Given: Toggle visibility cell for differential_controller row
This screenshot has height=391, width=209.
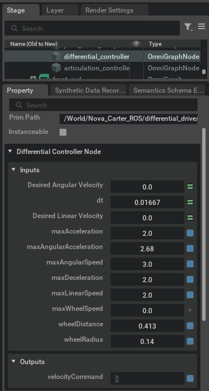Looking at the screenshot, I should click(136, 57).
